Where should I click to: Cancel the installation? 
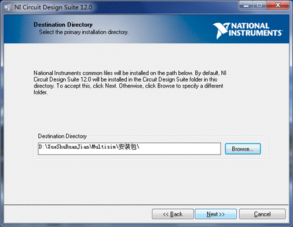(x=262, y=214)
